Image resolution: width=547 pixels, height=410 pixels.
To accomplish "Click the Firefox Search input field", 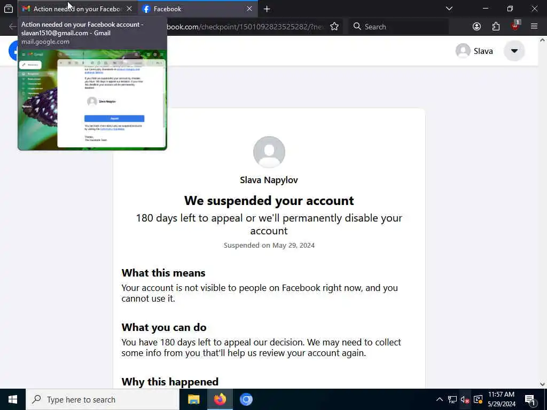I will [x=398, y=27].
